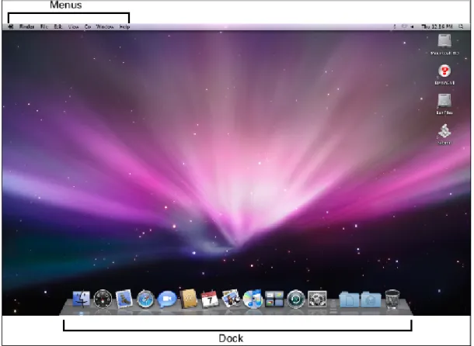
Task: Open the brown Address Book icon
Action: 188,299
